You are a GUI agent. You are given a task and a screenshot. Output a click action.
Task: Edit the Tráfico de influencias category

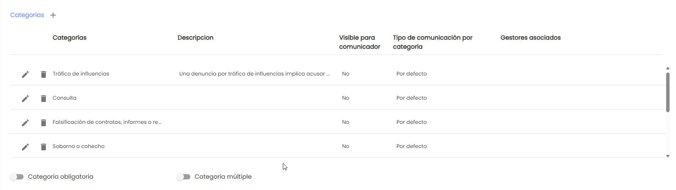pyautogui.click(x=25, y=74)
